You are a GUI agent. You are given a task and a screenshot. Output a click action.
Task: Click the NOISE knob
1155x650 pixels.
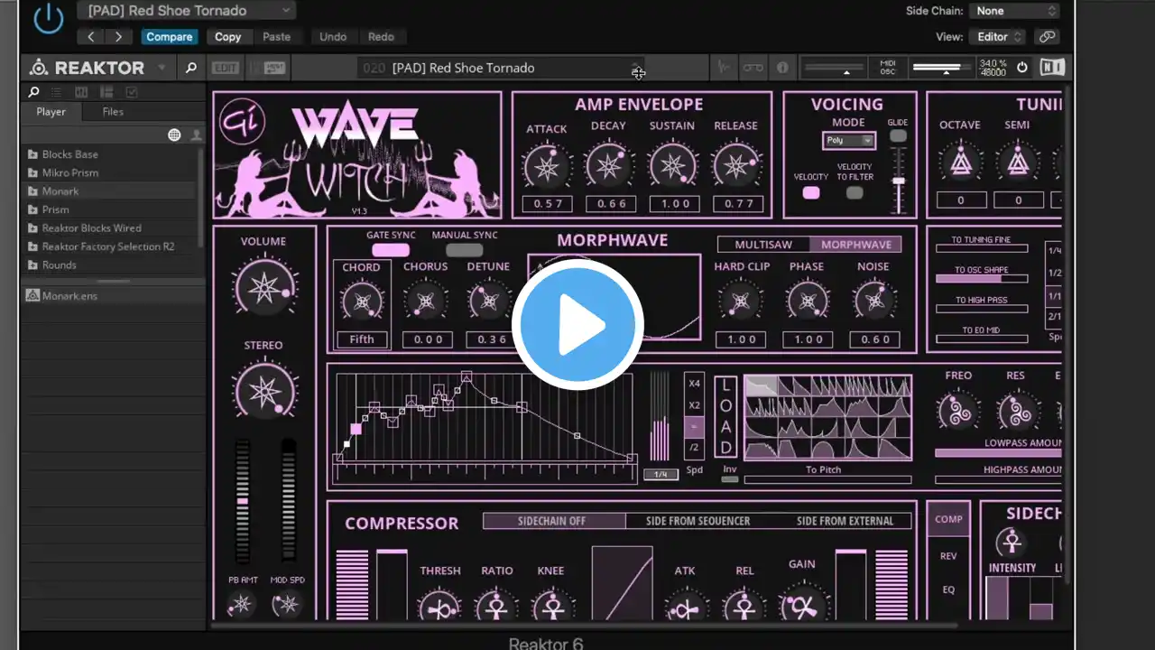click(x=873, y=301)
